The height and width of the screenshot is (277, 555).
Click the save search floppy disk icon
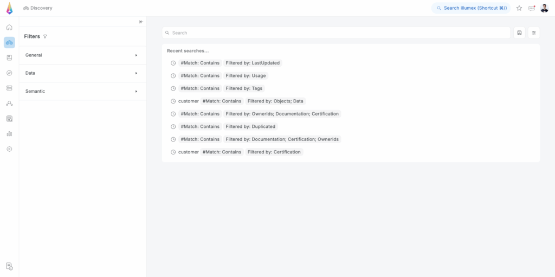coord(519,33)
